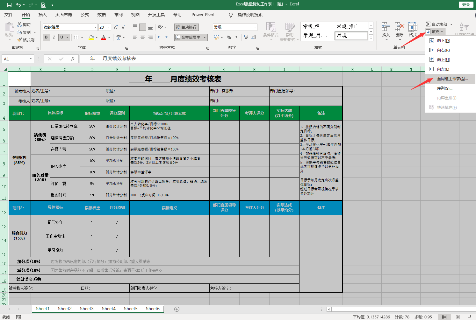Click the Undo arrow icon
476x320 pixels.
coord(18,5)
